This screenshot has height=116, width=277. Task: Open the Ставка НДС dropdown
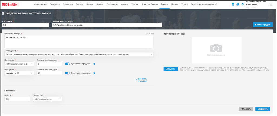[x=47, y=99]
